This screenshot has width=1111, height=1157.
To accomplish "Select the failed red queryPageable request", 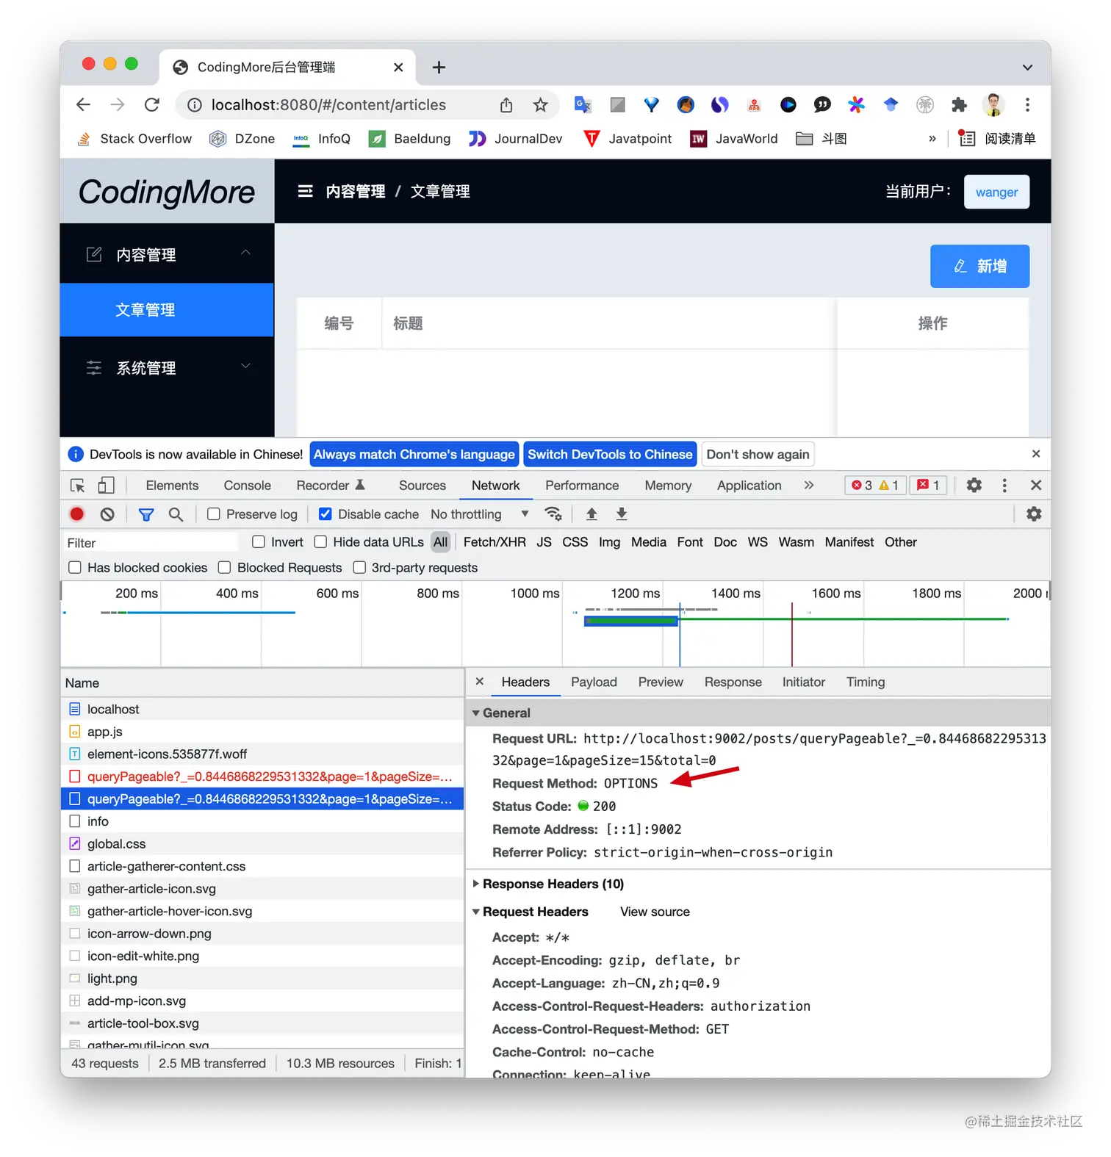I will tap(262, 776).
